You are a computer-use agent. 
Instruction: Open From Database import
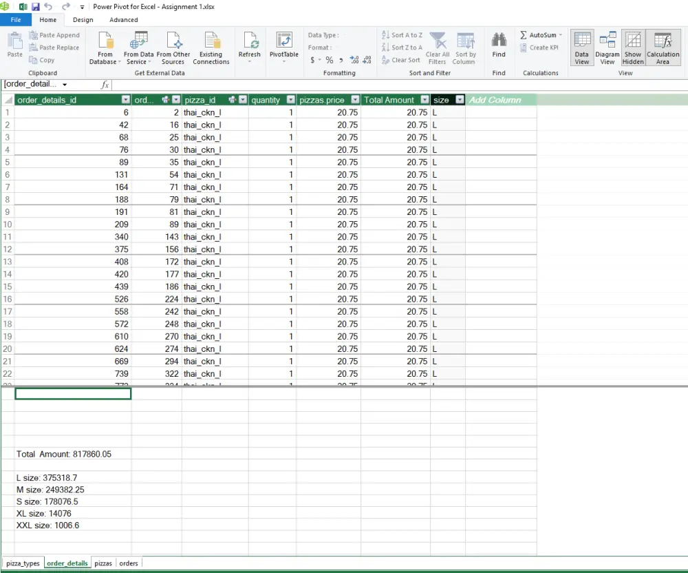click(x=105, y=48)
